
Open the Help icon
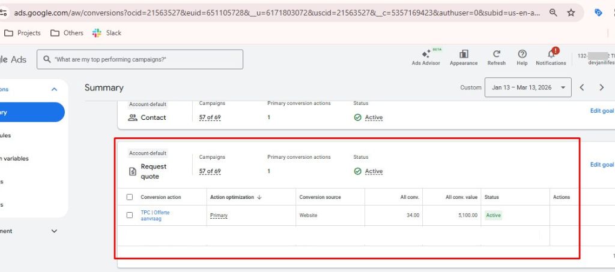pyautogui.click(x=522, y=55)
